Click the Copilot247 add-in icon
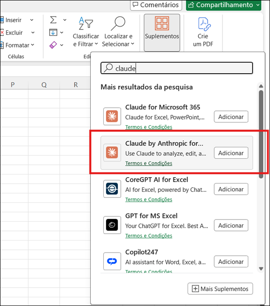This screenshot has width=270, height=306. pos(112,261)
